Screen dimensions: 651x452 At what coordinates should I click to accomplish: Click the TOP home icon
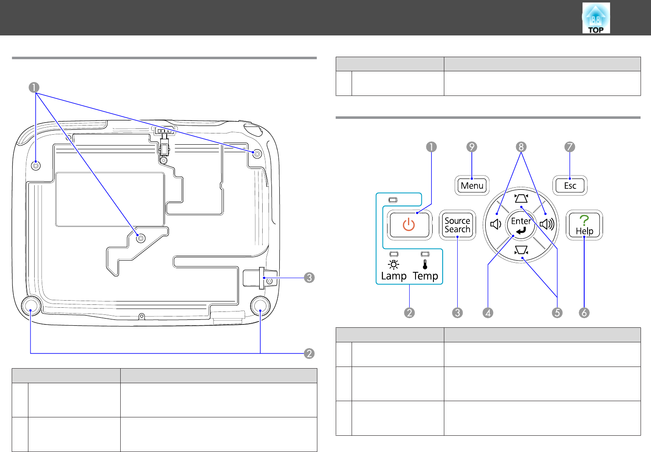pos(596,18)
